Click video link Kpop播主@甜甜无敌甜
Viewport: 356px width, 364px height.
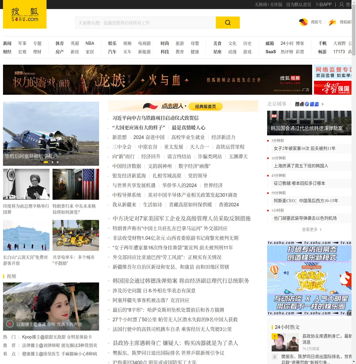pos(57,337)
